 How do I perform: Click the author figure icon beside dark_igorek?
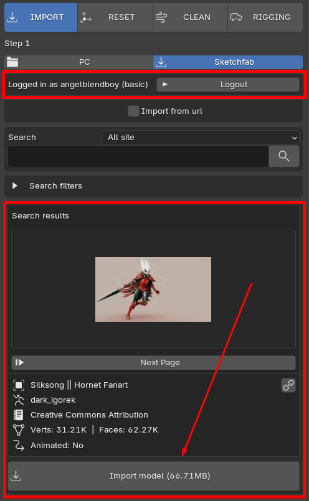pyautogui.click(x=19, y=400)
